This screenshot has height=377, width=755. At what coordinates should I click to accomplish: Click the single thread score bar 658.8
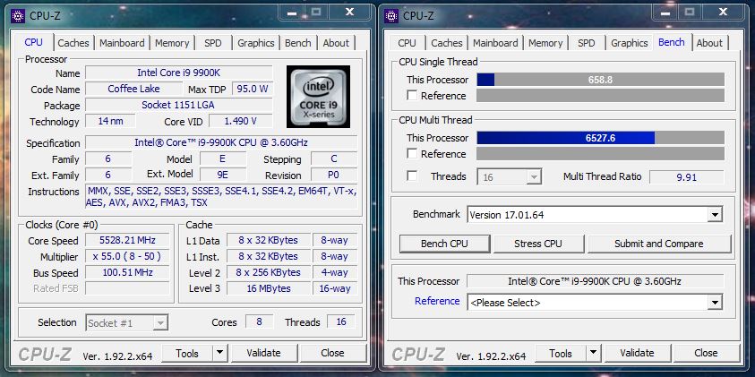tap(600, 80)
